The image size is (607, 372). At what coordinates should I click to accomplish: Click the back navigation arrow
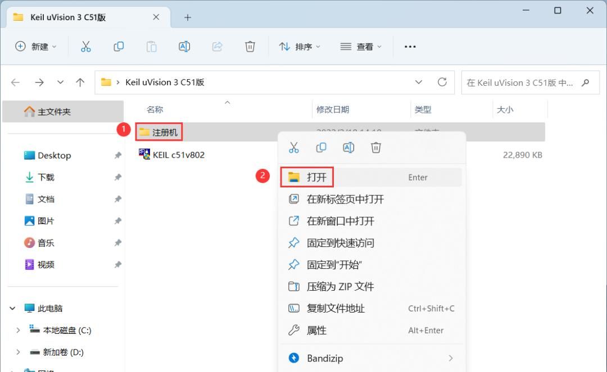pos(15,82)
